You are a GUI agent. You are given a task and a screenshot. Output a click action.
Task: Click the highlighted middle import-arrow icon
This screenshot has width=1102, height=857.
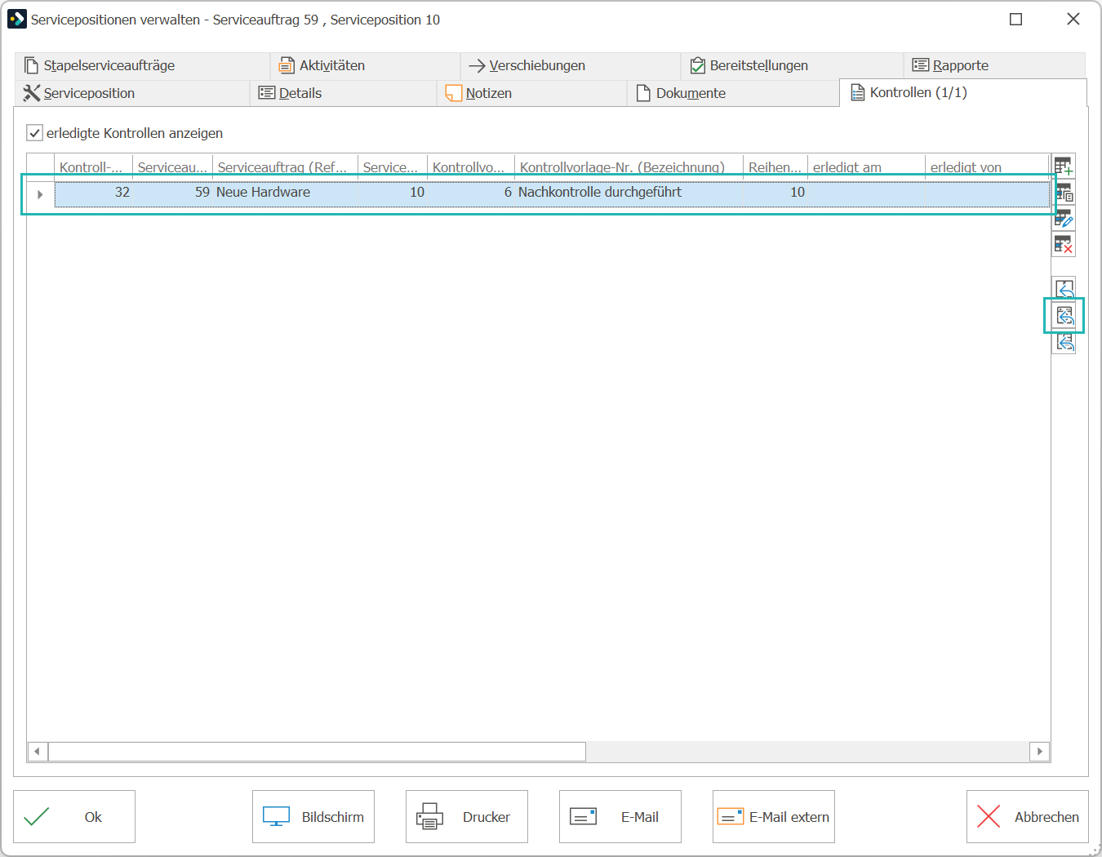click(1064, 315)
